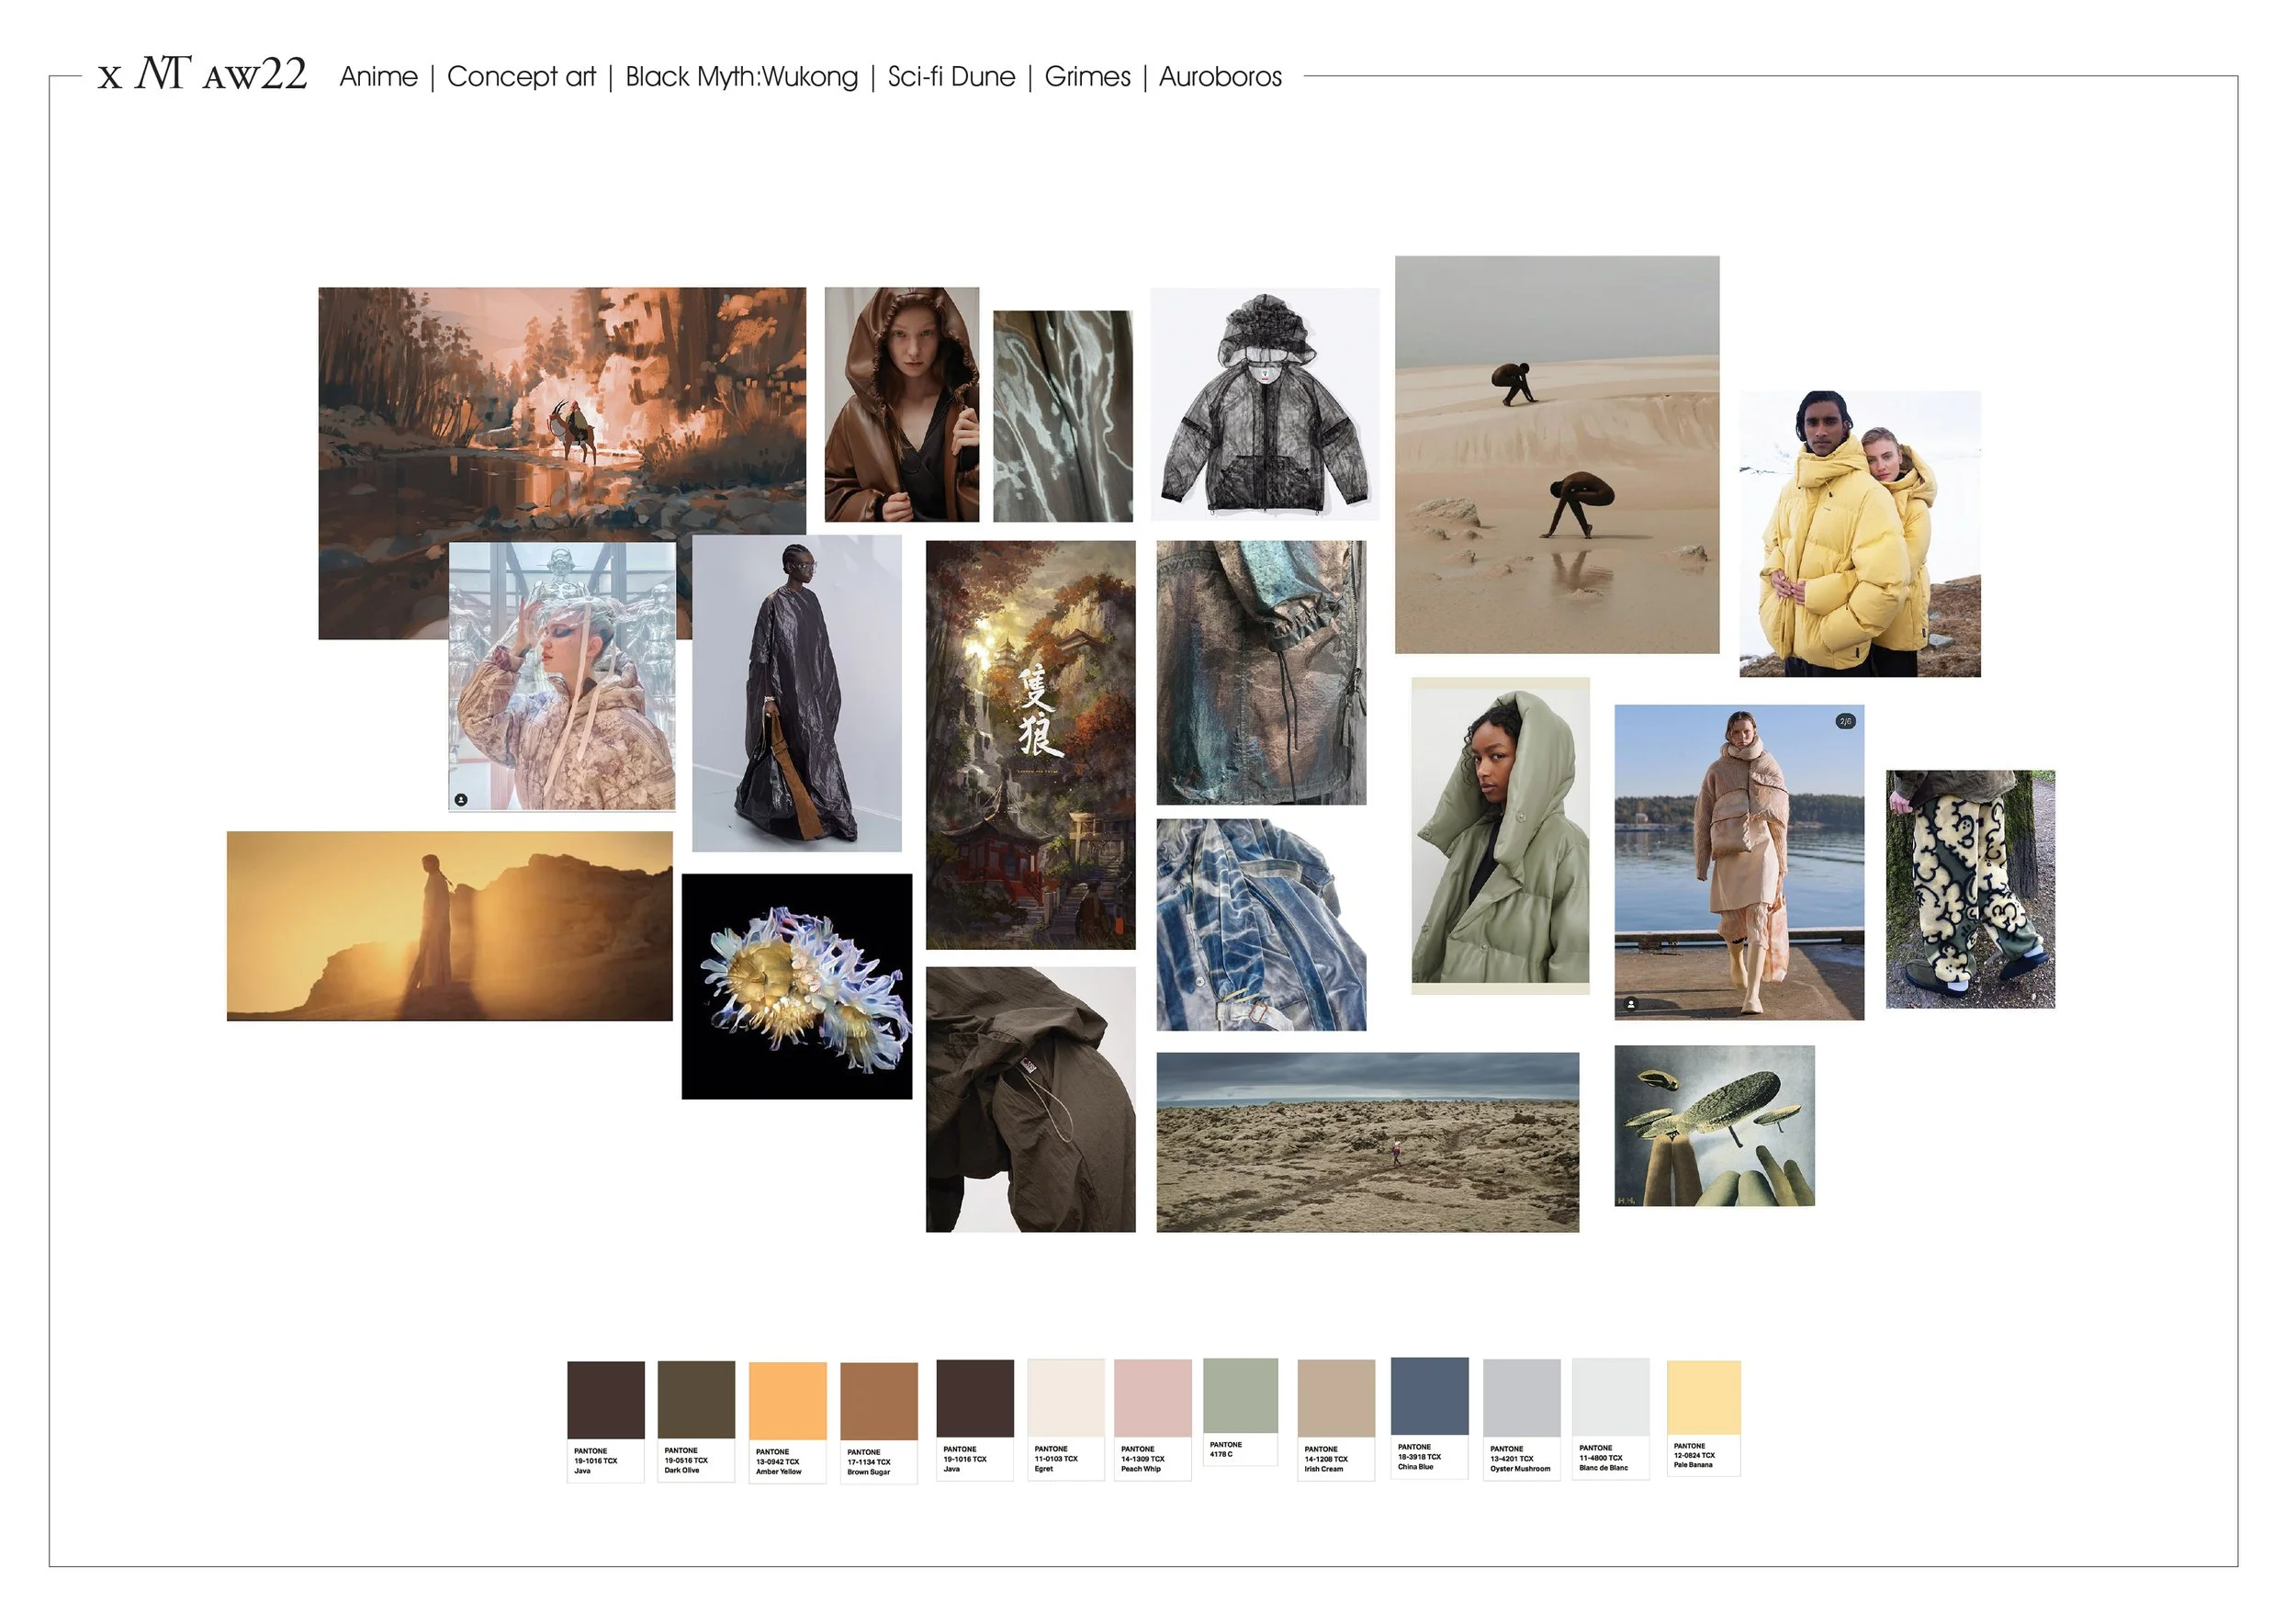Select the silver-makeup portrait with chrome statues
The height and width of the screenshot is (1624, 2296).
[561, 676]
